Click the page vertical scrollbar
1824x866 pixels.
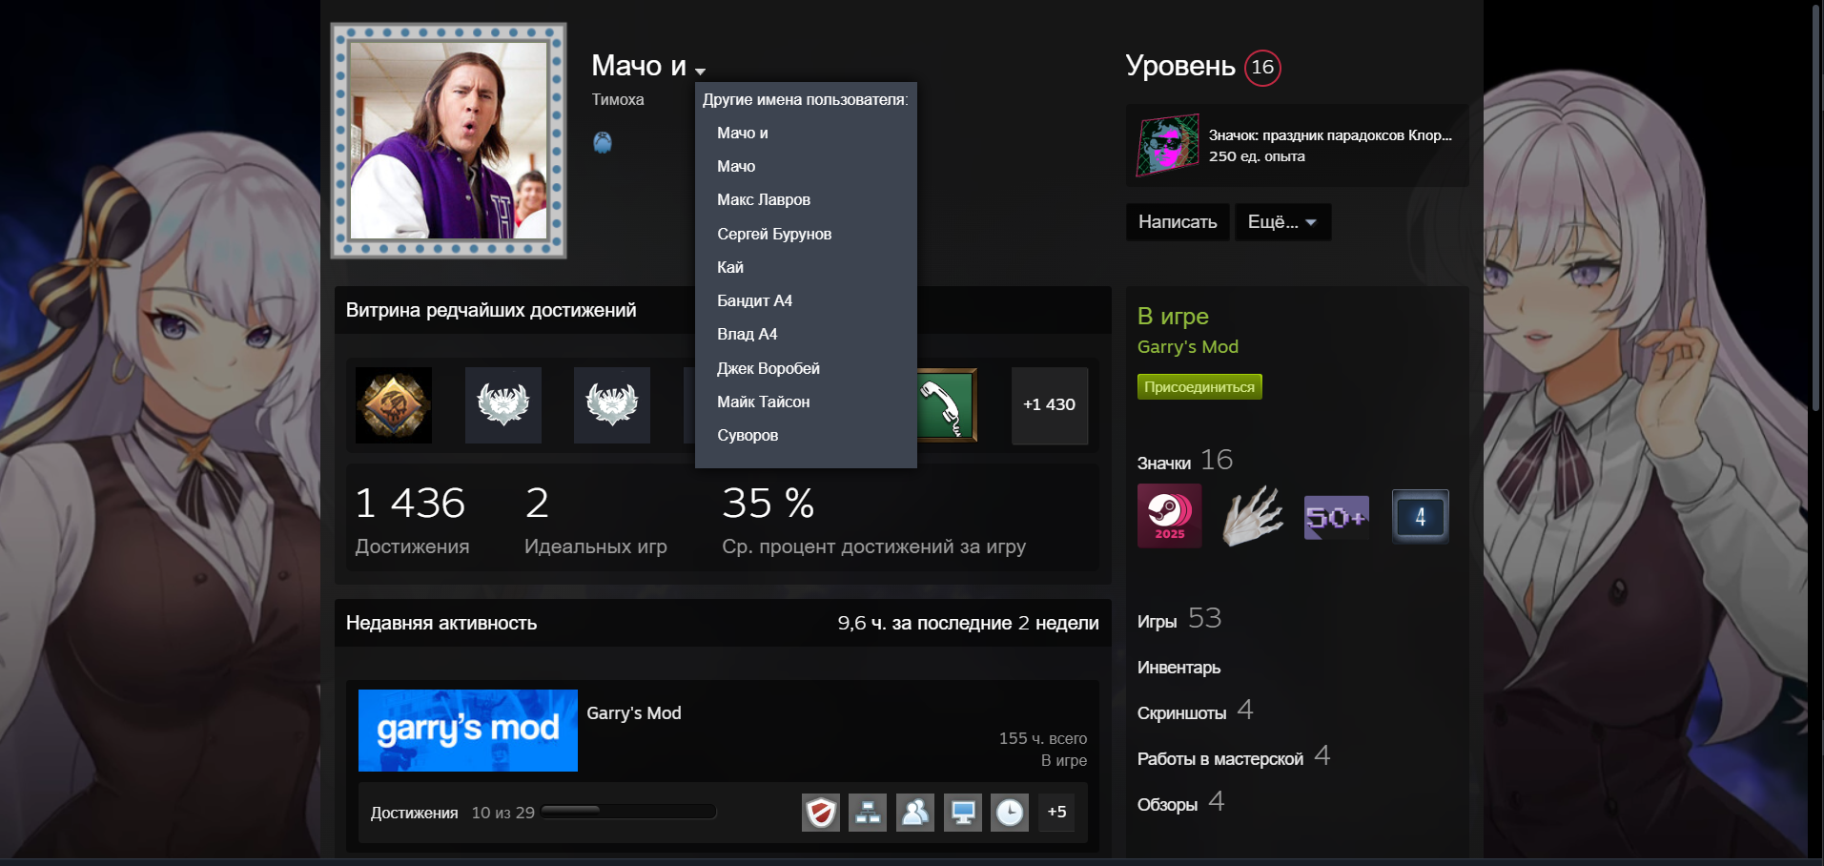pyautogui.click(x=1816, y=210)
